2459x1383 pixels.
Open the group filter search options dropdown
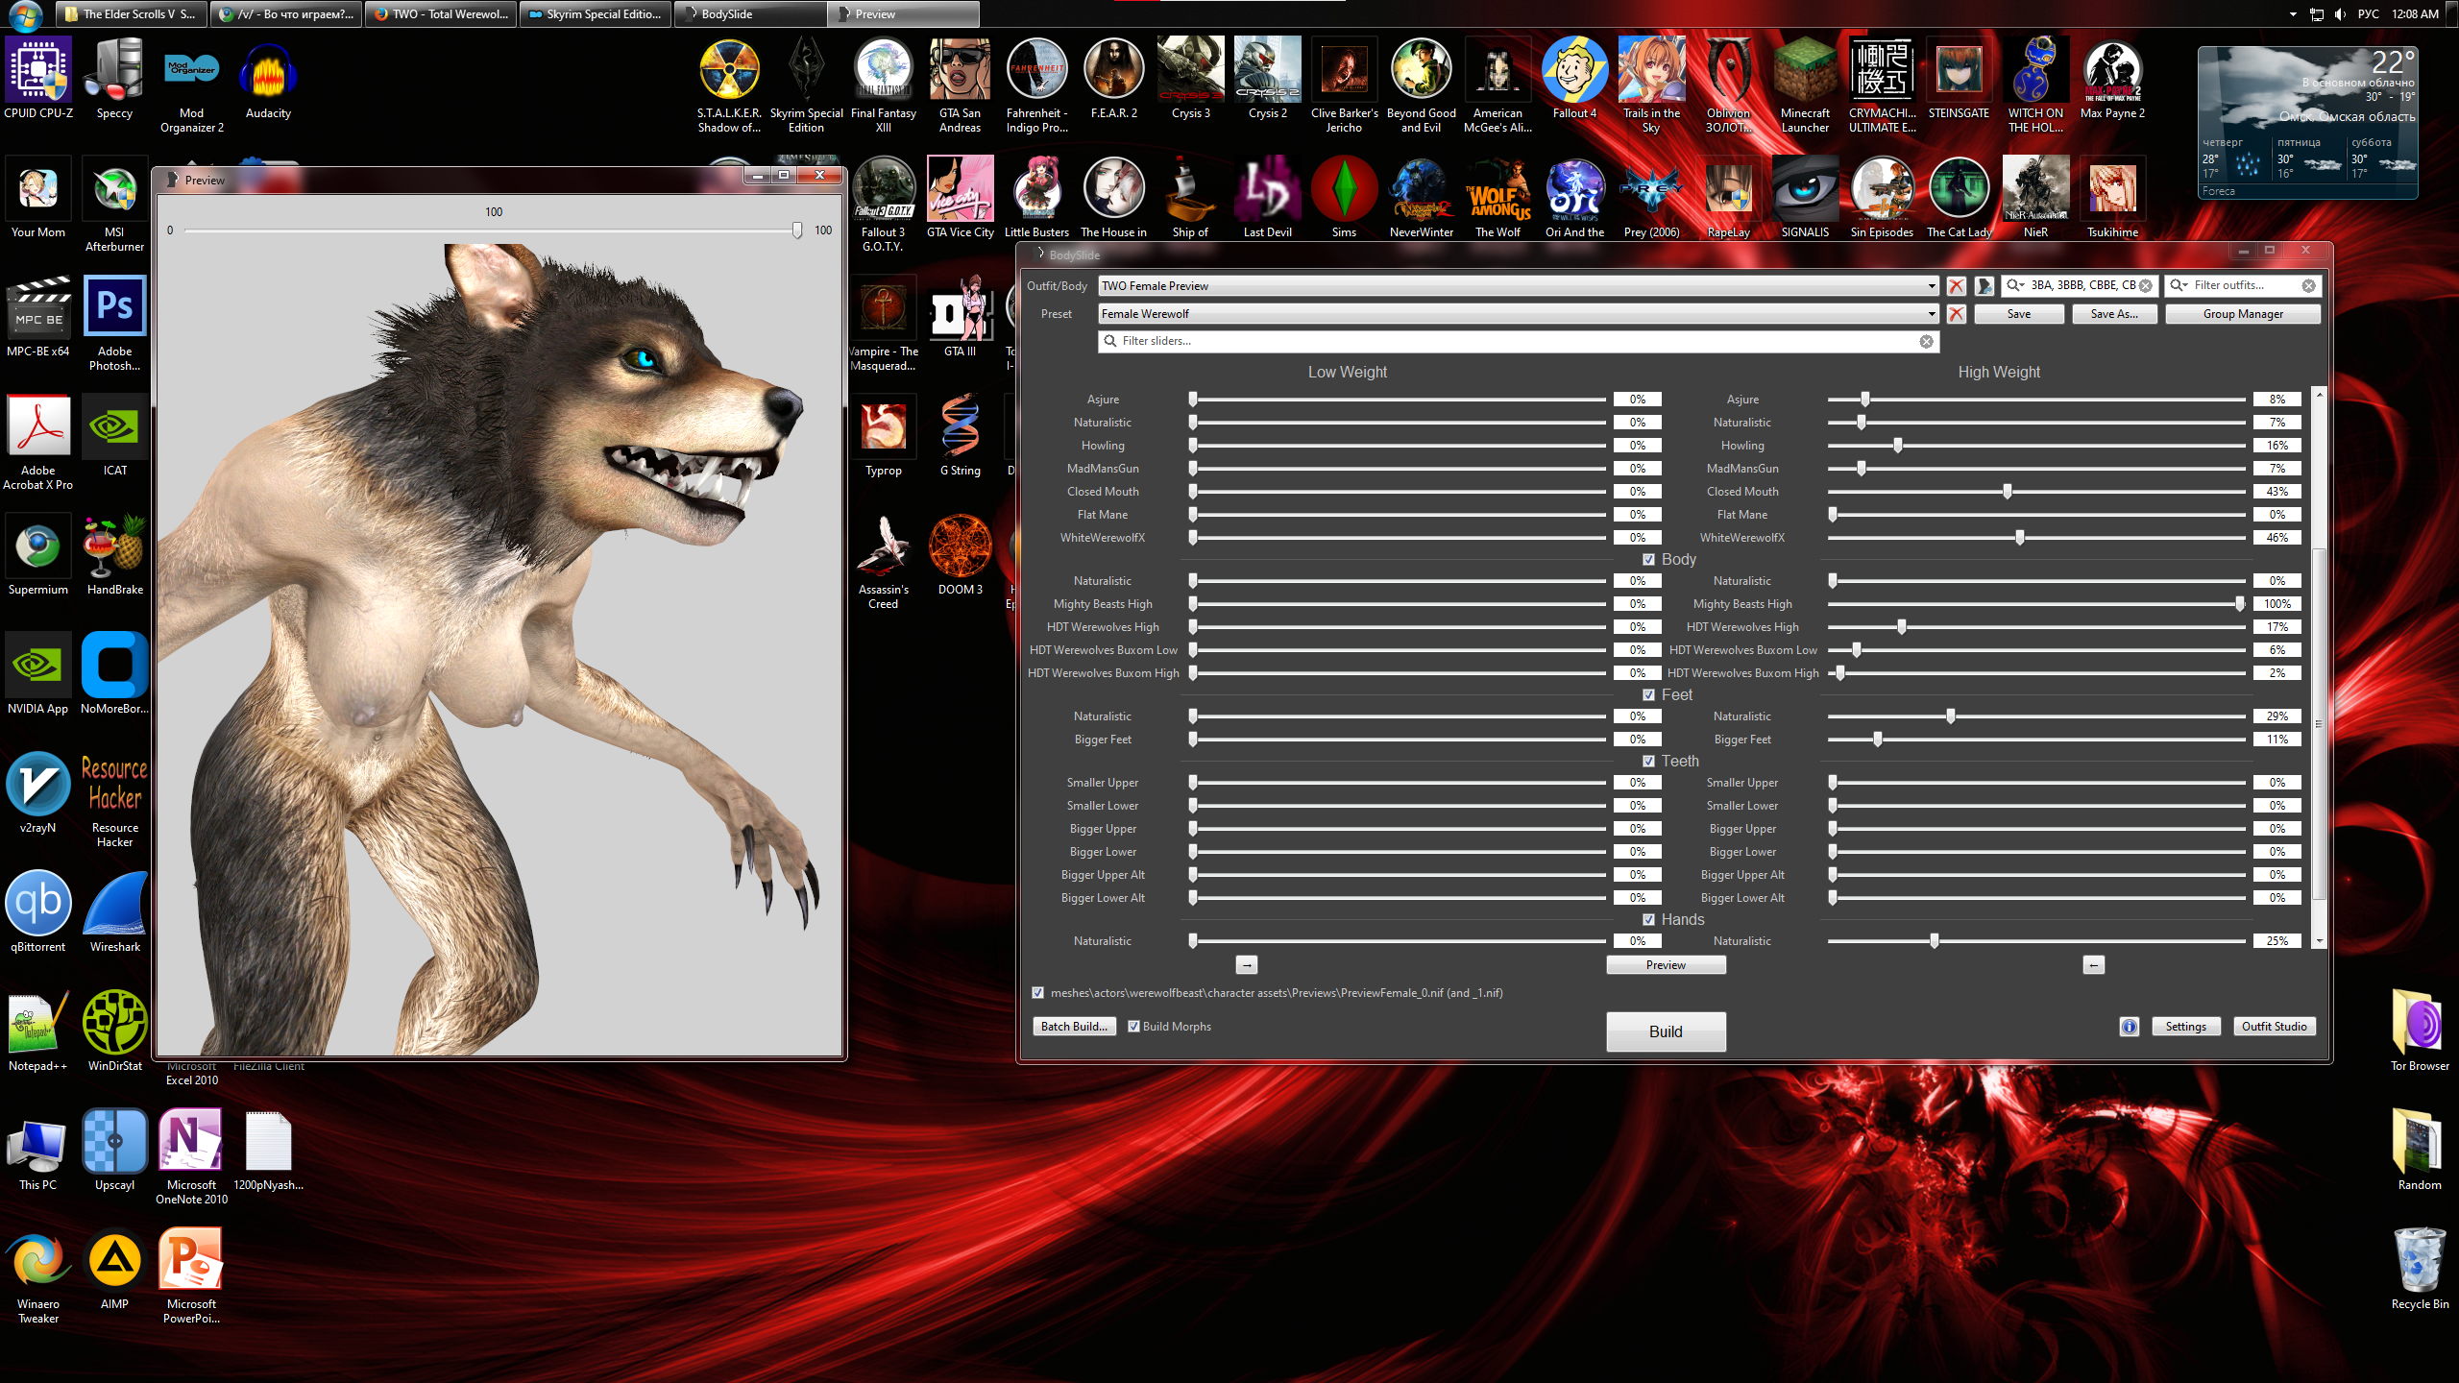2015,286
